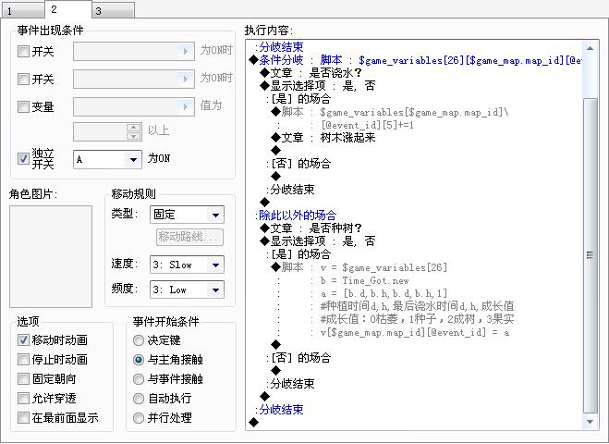Viewport: 609px width, 444px height.
Task: Select script line v[$game_map.map_id][@event_id] = a
Action: pyautogui.click(x=414, y=332)
